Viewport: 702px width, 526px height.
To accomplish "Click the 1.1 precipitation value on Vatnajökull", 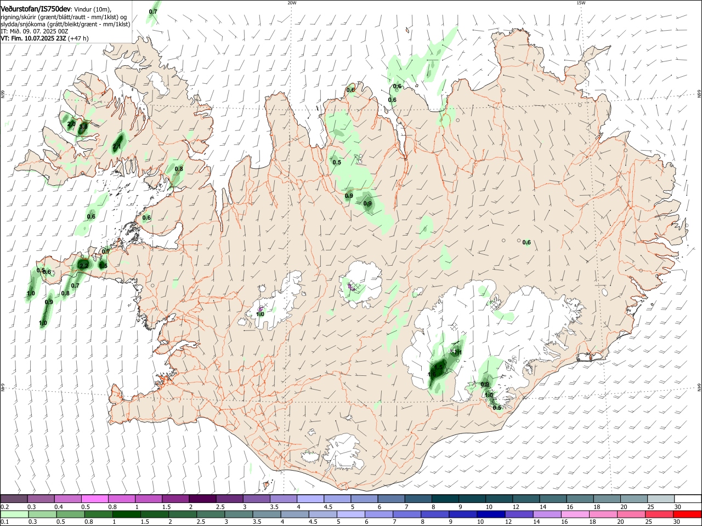I will (458, 352).
